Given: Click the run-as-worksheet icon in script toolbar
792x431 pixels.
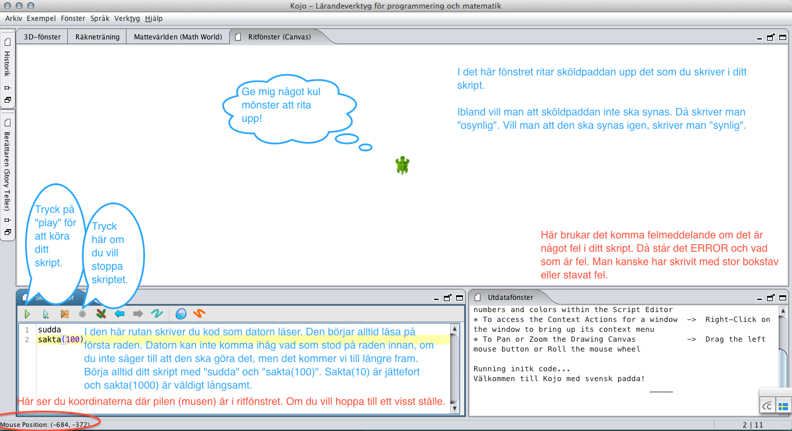Looking at the screenshot, I should click(46, 314).
